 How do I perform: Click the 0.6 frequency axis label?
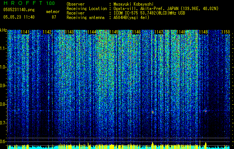point(3,142)
